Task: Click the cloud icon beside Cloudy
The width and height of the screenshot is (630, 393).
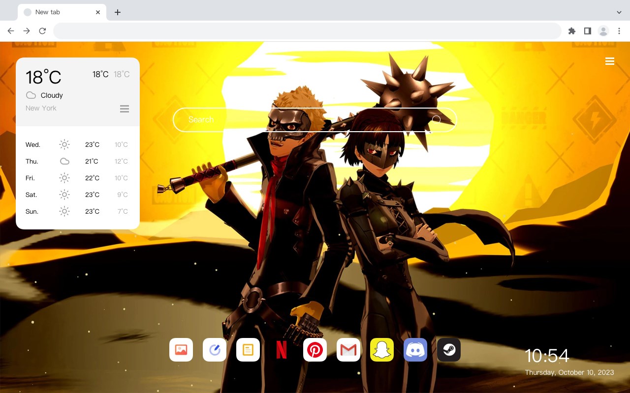Action: tap(31, 95)
